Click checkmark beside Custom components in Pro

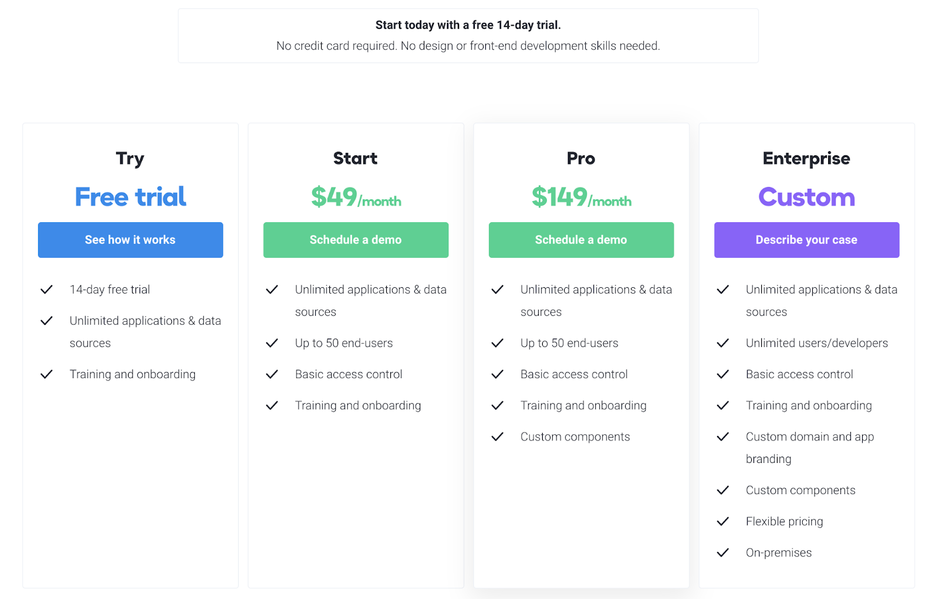tap(497, 437)
